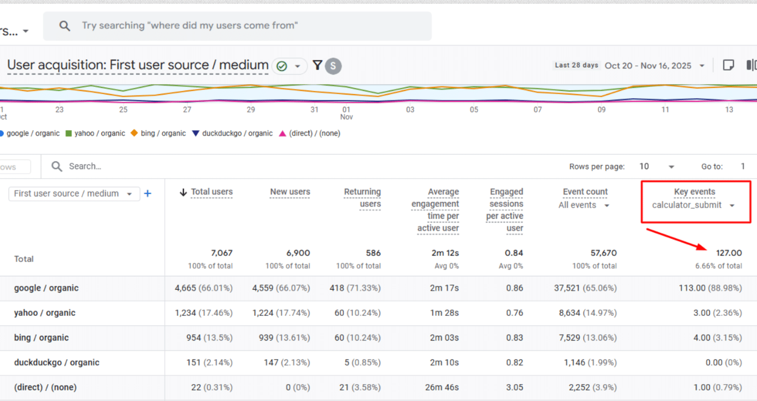
Task: Open the Rows per page dropdown
Action: (657, 167)
